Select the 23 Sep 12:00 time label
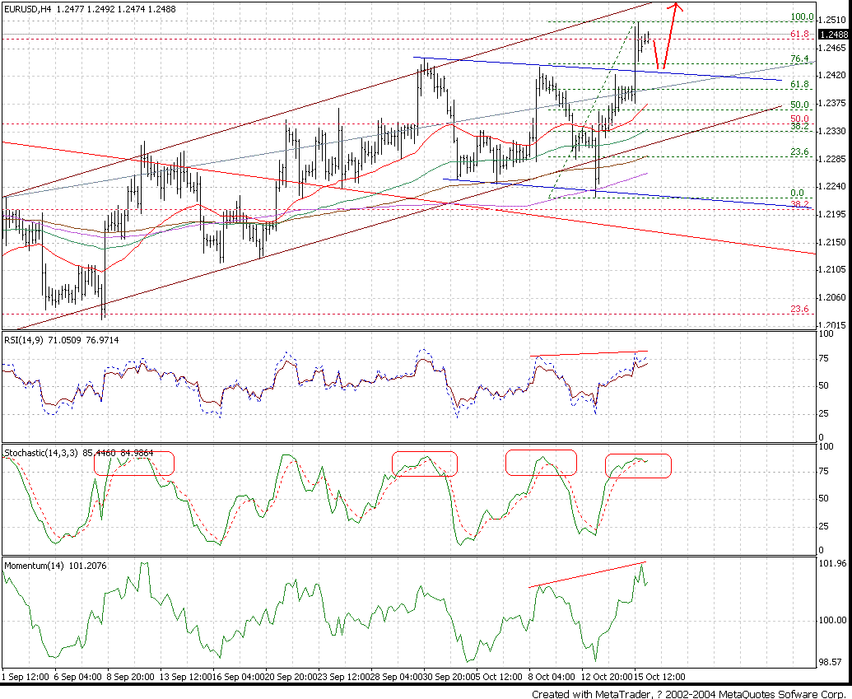Image resolution: width=852 pixels, height=699 pixels. [x=344, y=677]
